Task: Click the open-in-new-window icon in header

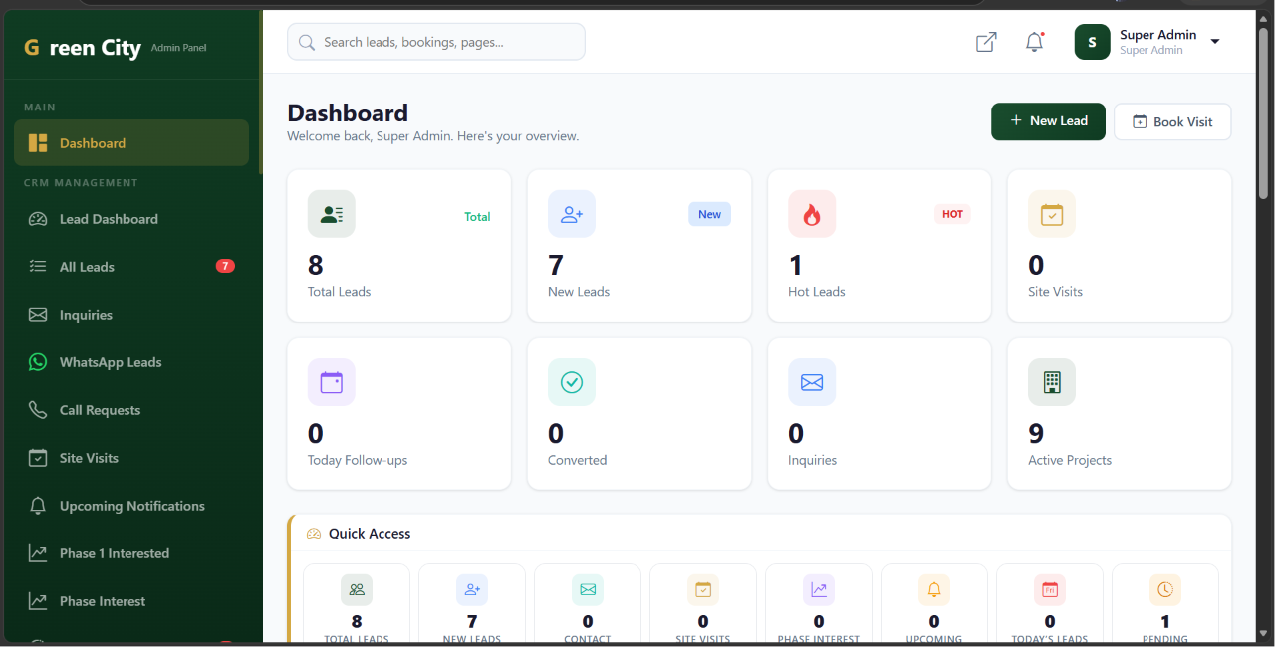Action: (x=986, y=42)
